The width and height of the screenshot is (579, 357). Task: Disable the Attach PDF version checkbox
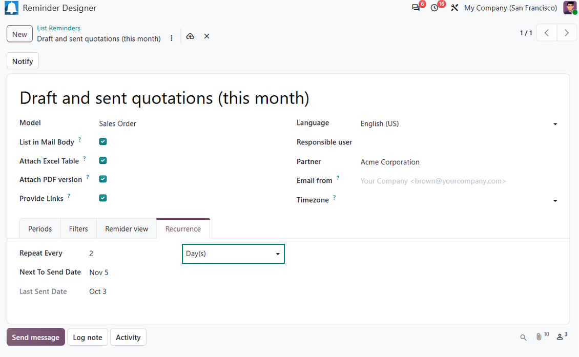click(103, 179)
